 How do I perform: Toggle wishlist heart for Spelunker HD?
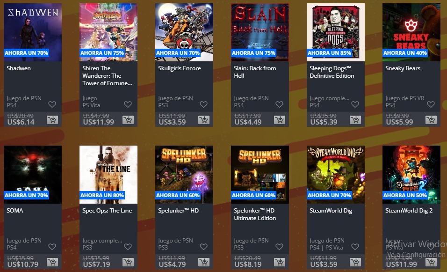(x=203, y=247)
